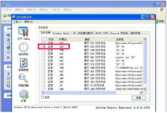This screenshot has width=167, height=113.
Task: Open the 工具(C) menu in SREng
Action: (17, 22)
